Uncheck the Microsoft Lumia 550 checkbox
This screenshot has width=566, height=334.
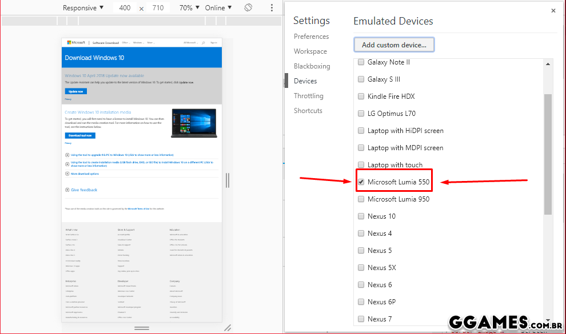(361, 182)
